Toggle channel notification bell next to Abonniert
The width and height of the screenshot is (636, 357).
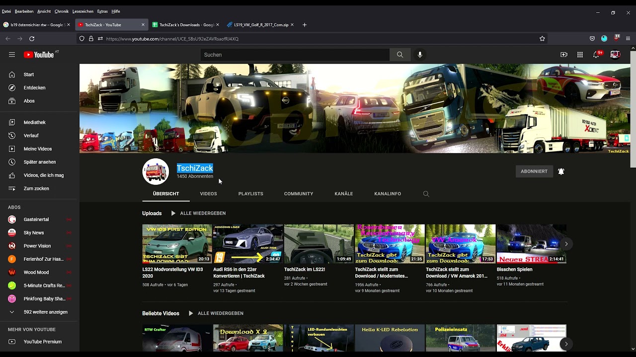(x=561, y=172)
